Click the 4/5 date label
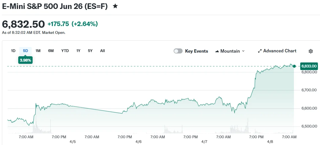 [x=73, y=141]
